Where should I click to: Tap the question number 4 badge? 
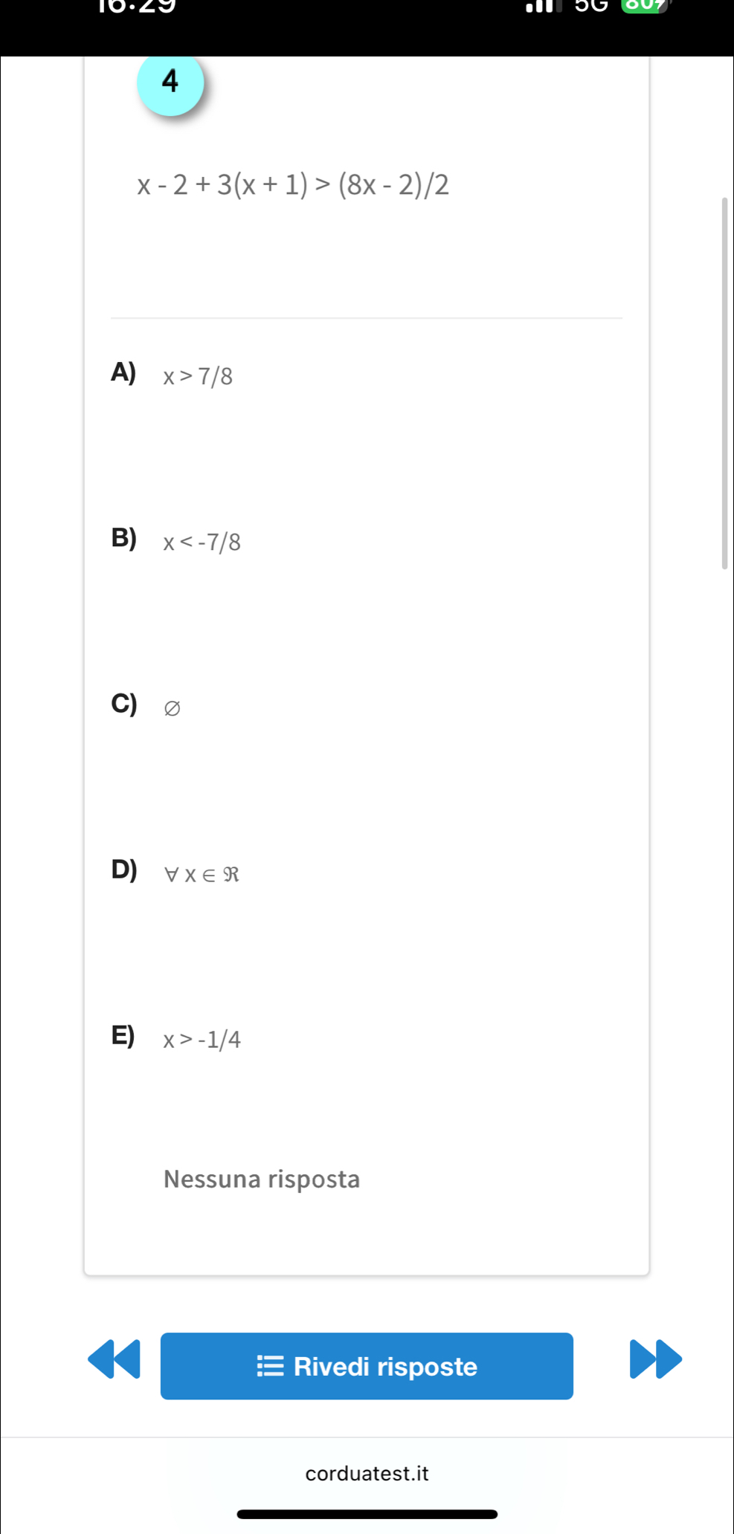coord(170,82)
